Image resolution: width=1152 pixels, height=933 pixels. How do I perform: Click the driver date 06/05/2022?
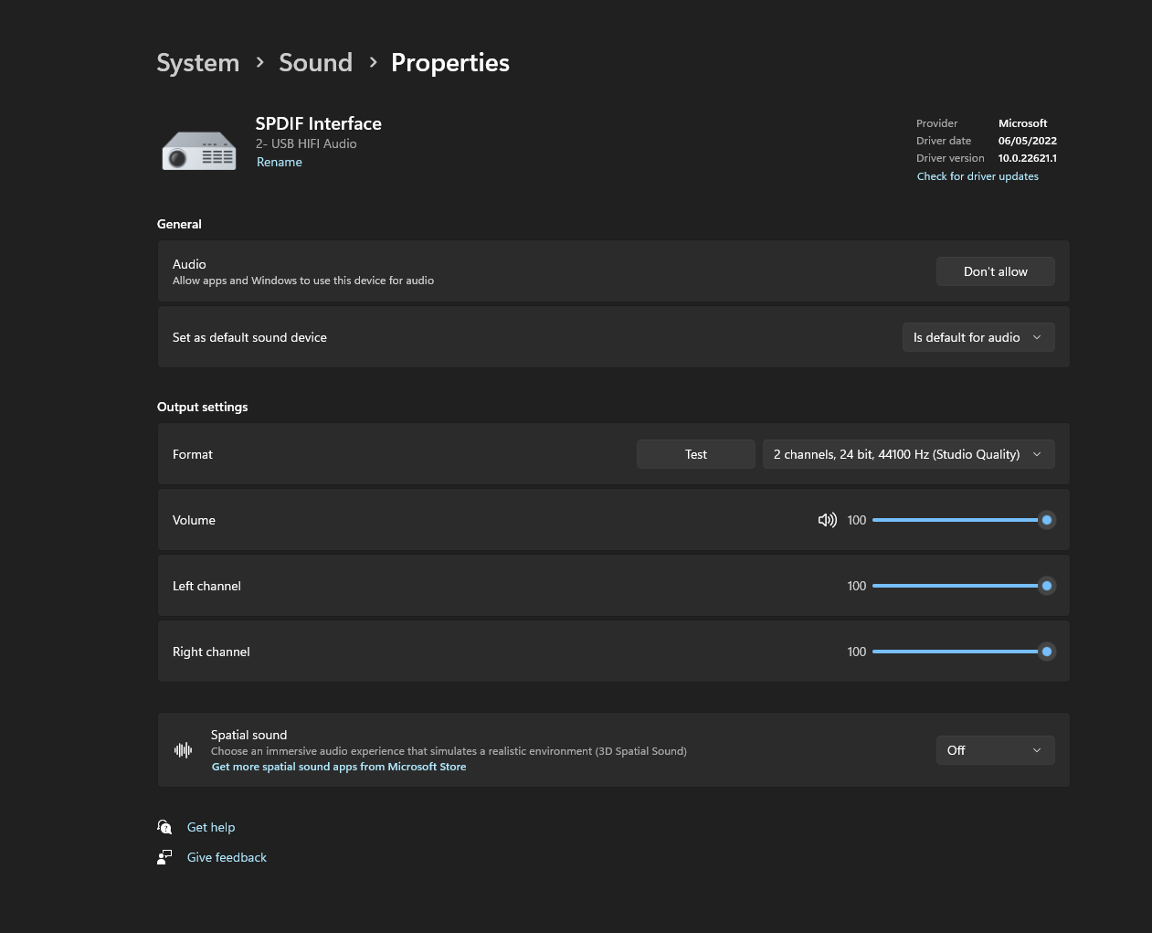tap(1028, 141)
